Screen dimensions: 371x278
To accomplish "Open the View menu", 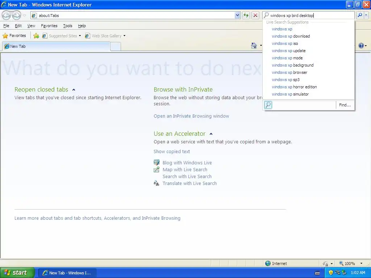I will pos(31,26).
